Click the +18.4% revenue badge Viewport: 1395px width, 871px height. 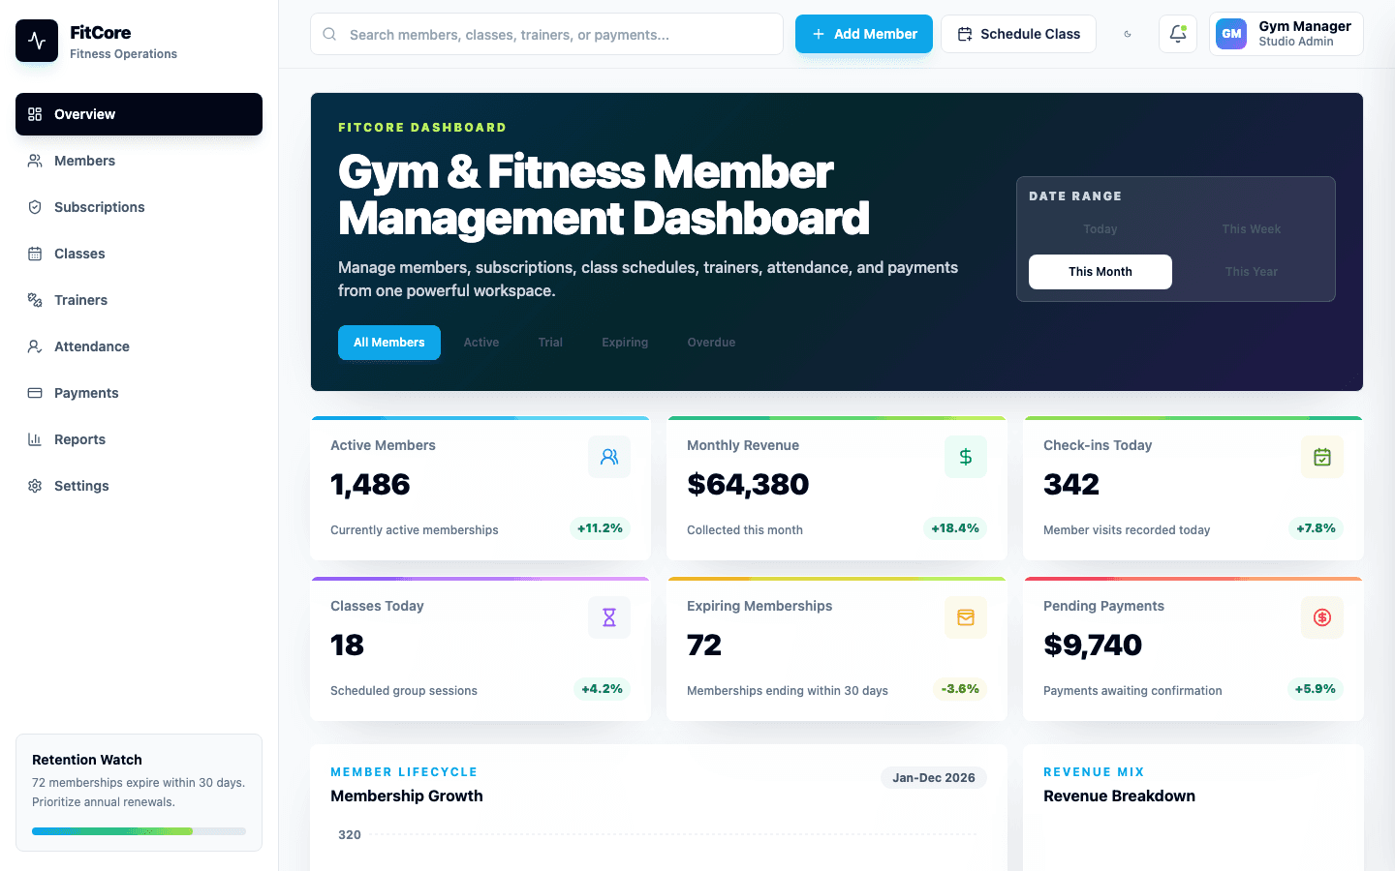click(x=955, y=528)
